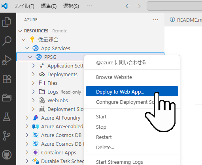The width and height of the screenshot is (202, 165).
Task: Choose Configure Deployment Source menu entry
Action: pyautogui.click(x=132, y=102)
